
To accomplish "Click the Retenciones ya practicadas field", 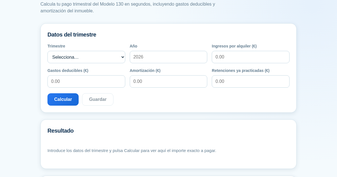I will (x=251, y=81).
